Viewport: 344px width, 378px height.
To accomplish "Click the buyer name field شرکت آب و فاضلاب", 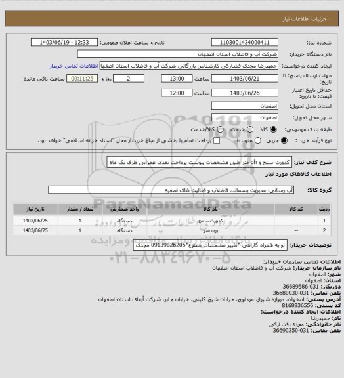I will coord(177,54).
